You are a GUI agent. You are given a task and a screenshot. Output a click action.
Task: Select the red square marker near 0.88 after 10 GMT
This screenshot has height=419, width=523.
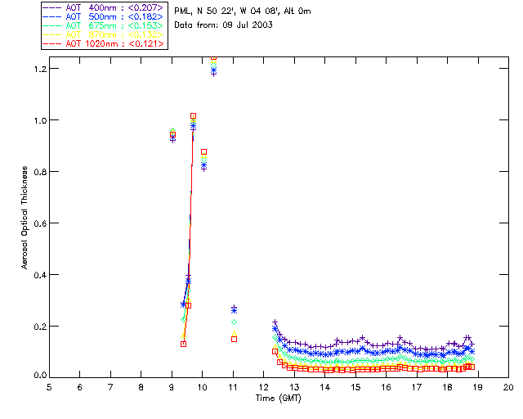pyautogui.click(x=203, y=151)
